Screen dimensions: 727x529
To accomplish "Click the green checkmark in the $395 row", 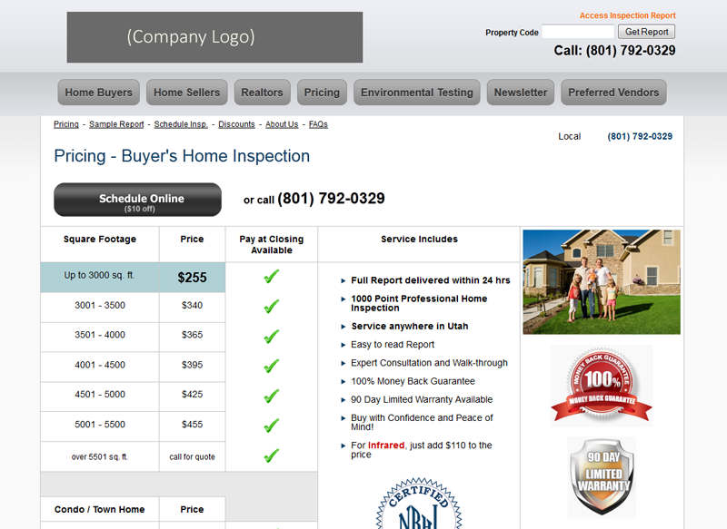I will click(x=271, y=366).
